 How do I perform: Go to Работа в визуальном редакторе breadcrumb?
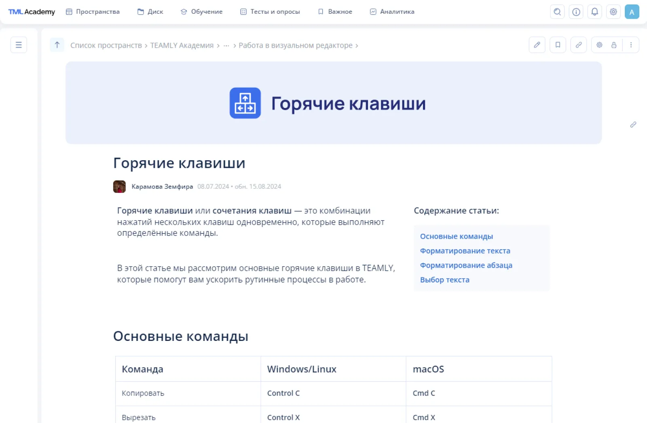[296, 45]
